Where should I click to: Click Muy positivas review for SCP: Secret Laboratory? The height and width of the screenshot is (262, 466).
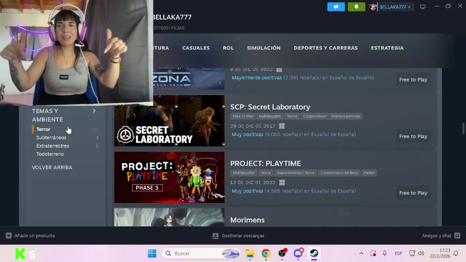[x=248, y=134]
